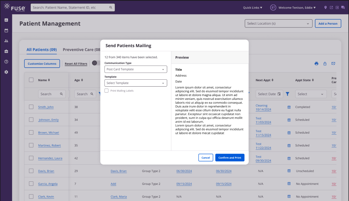349x201 pixels.
Task: Click the printer icon above the table
Action: (316, 64)
